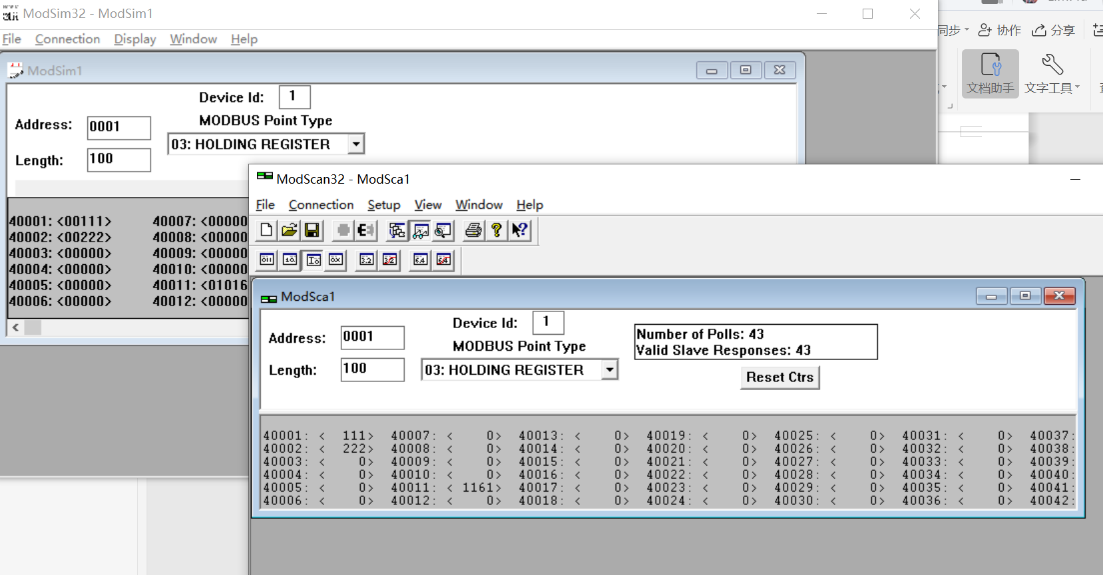
Task: Close the ModSca1 child window
Action: pyautogui.click(x=1060, y=295)
